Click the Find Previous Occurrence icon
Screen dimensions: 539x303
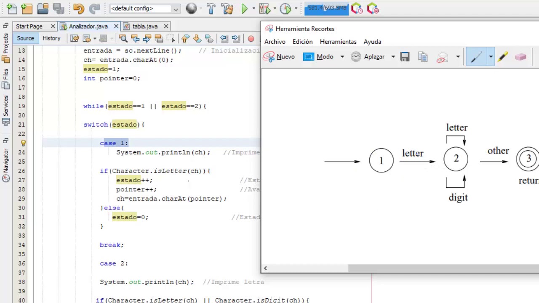click(135, 39)
